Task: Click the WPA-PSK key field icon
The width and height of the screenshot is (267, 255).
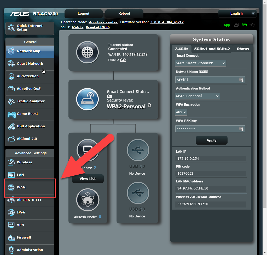Action: [241, 129]
